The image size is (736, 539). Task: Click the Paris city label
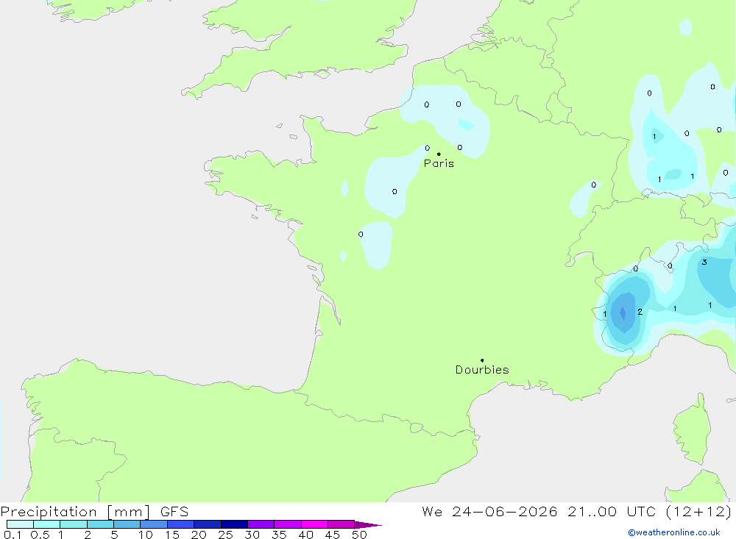(439, 163)
